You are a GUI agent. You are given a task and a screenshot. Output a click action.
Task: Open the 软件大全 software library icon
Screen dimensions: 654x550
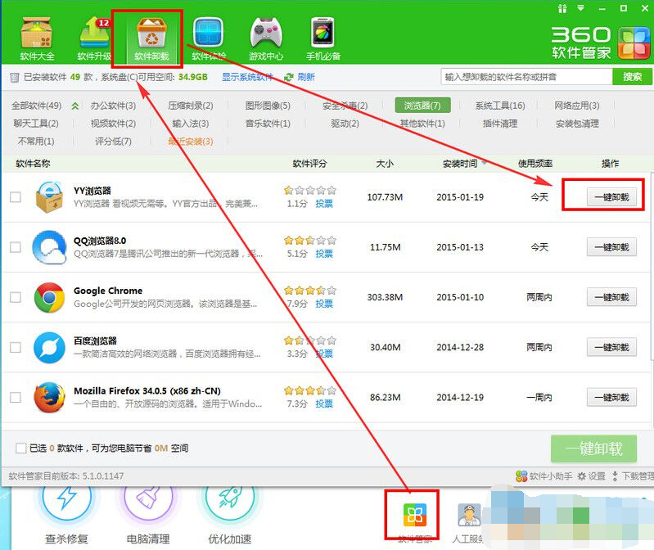tap(37, 38)
